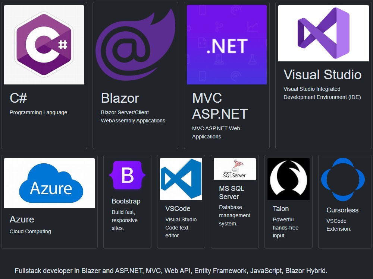
Task: Click the blue Cursorless logo
Action: 343,180
